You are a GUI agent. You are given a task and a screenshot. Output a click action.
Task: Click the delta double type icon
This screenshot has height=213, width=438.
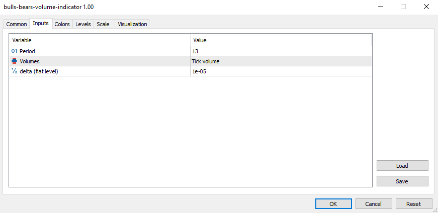click(14, 71)
